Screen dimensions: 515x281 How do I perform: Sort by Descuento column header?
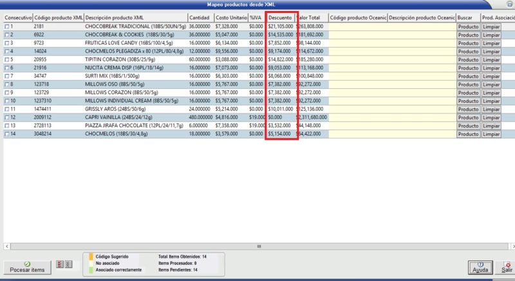[x=281, y=17]
